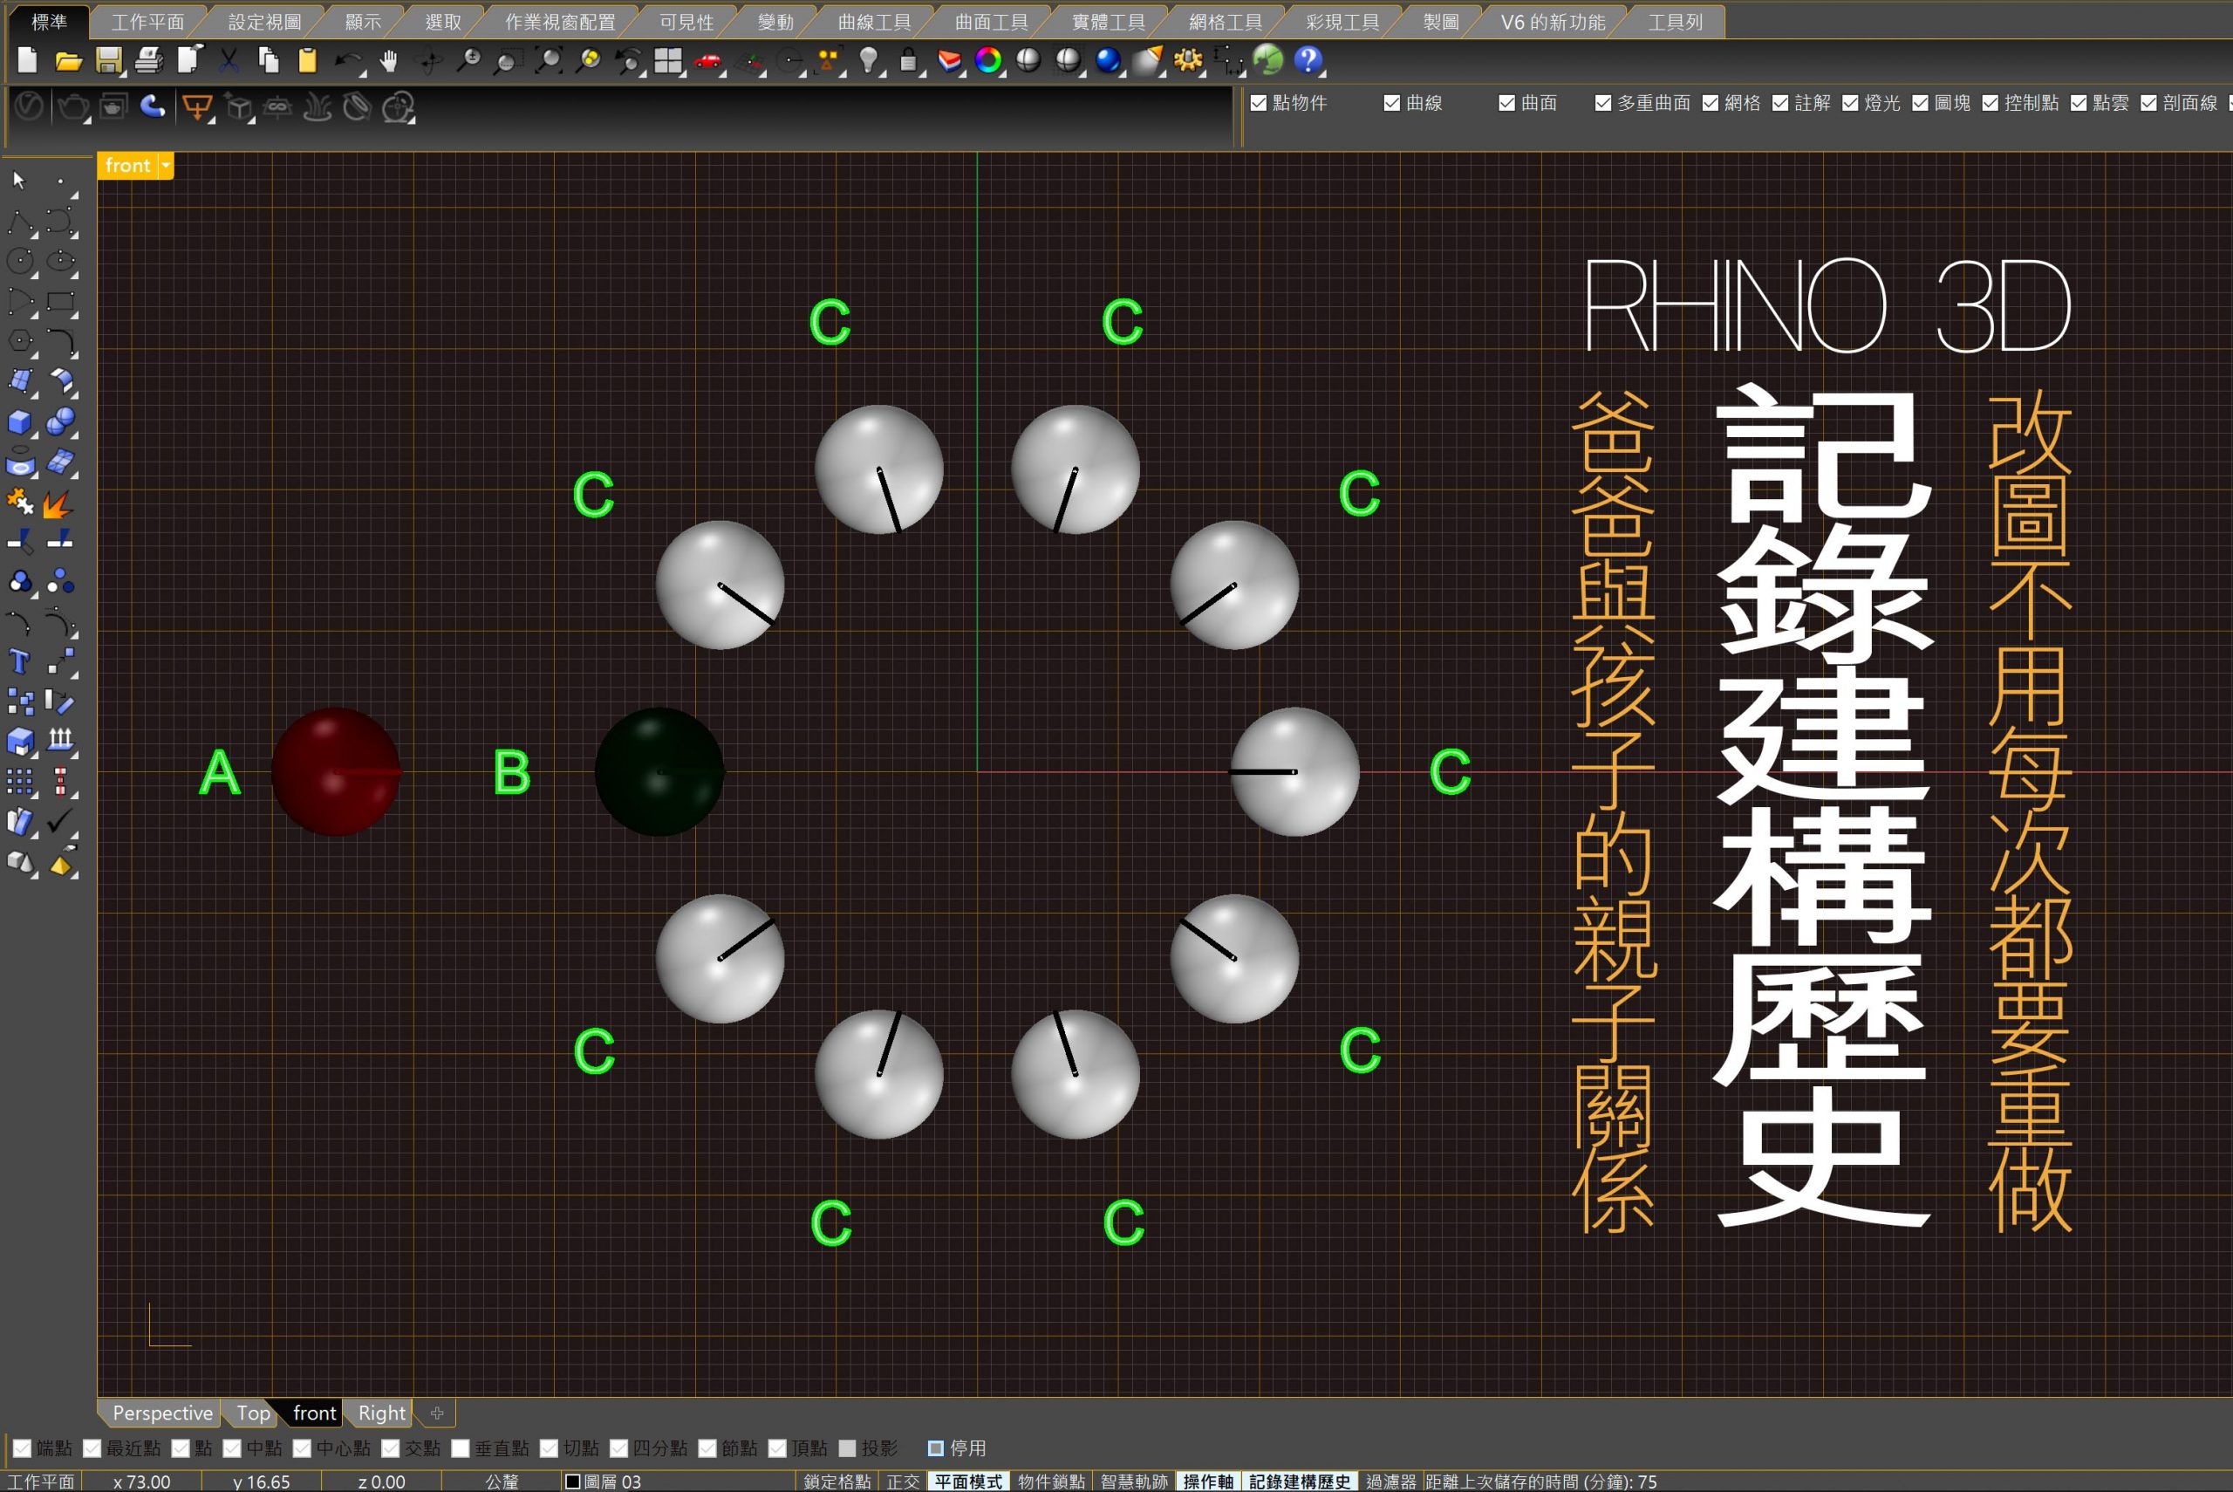Toggle 正交 ortho mode in status bar
Image resolution: width=2233 pixels, height=1492 pixels.
point(903,1482)
